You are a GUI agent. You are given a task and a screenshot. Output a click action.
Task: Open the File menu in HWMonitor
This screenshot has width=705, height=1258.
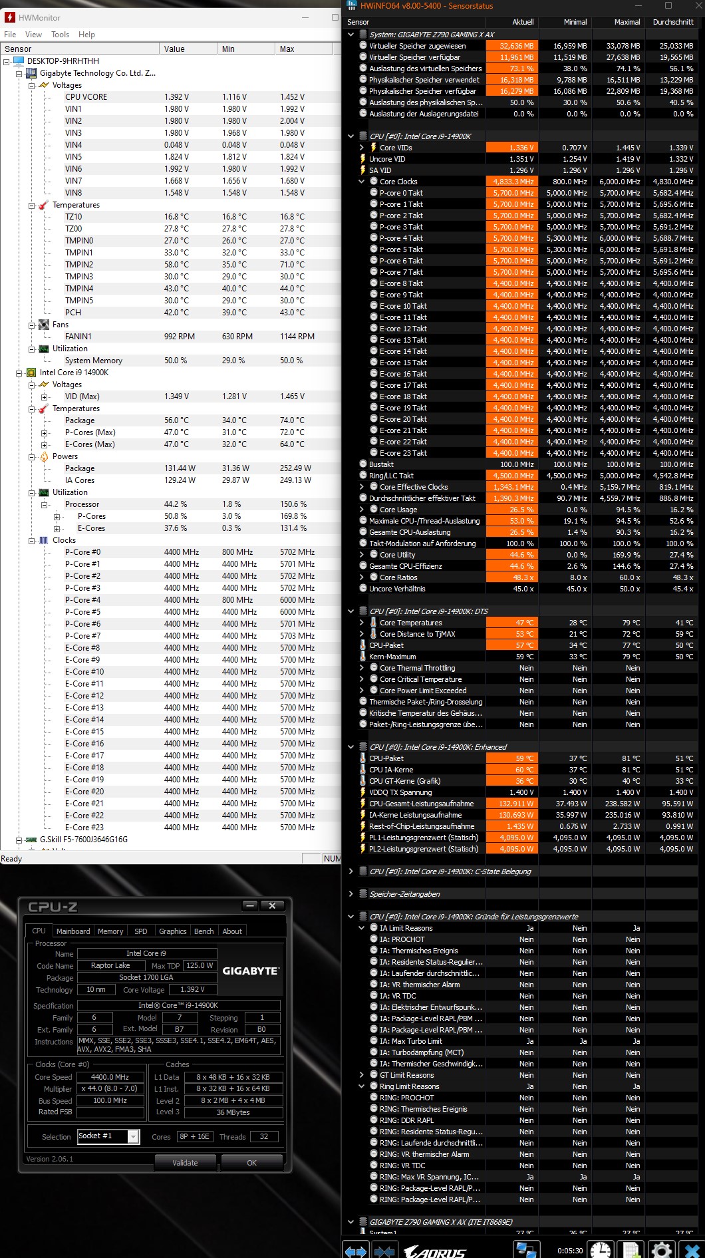10,35
